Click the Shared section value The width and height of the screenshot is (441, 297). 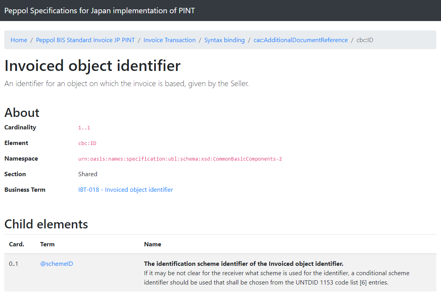click(x=88, y=174)
